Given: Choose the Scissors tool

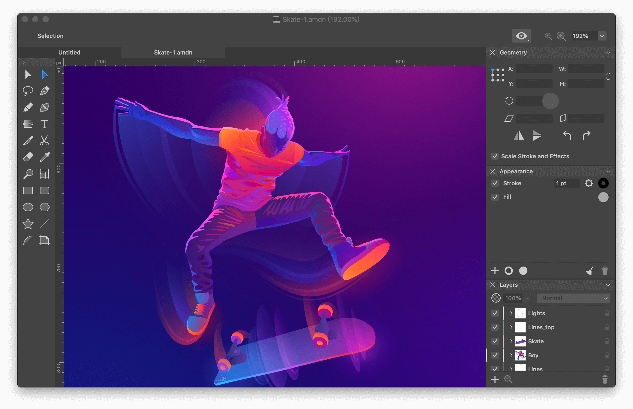Looking at the screenshot, I should [x=45, y=141].
